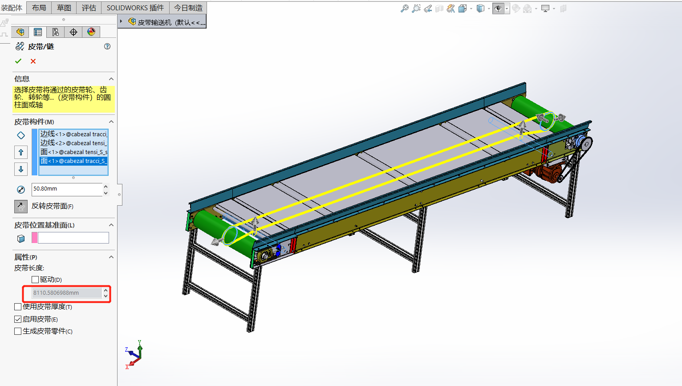The height and width of the screenshot is (386, 682).
Task: Click belt members diamond selection icon
Action: pos(21,135)
